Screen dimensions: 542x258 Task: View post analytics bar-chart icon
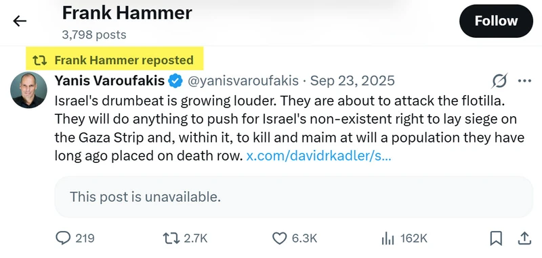pos(388,238)
